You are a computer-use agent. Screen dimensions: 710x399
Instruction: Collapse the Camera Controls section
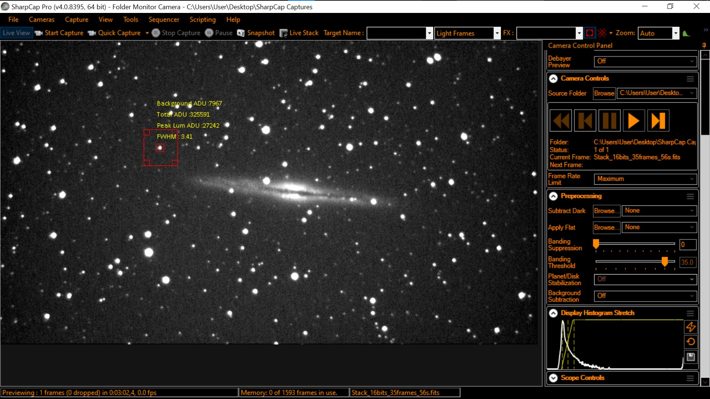click(x=553, y=79)
